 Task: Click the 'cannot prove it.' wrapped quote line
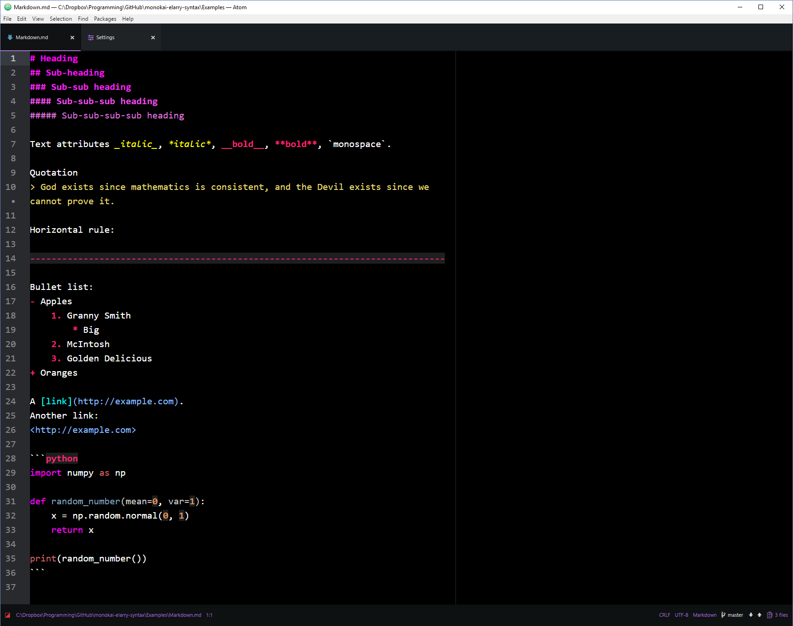click(x=72, y=201)
